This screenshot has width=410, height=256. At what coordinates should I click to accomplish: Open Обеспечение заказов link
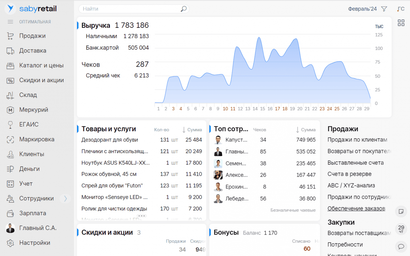coord(356,209)
